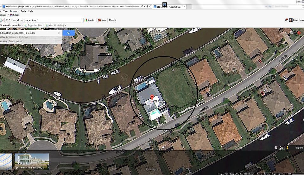
Task: Open Maps settings gear icon
Action: (x=281, y=148)
